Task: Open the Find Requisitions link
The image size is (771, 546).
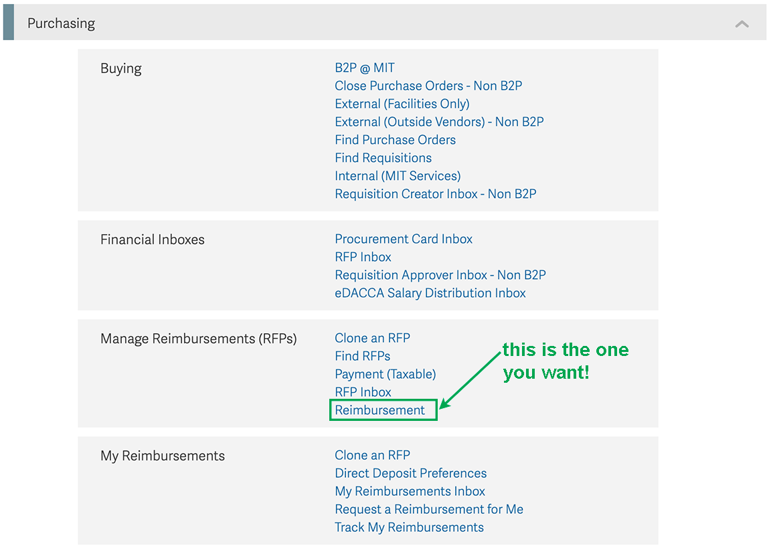Action: (383, 158)
